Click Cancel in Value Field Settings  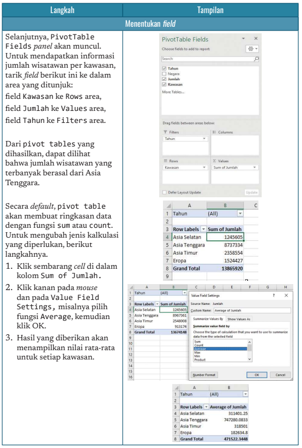pyautogui.click(x=280, y=375)
